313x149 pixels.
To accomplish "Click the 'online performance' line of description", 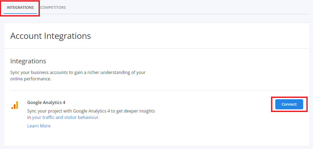I will [x=31, y=79].
